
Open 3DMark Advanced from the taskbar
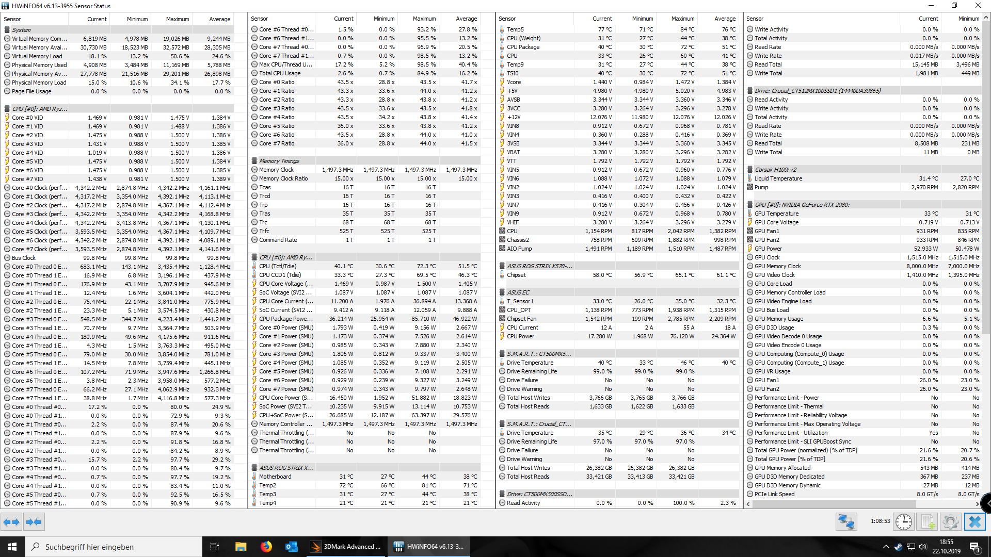coord(346,546)
